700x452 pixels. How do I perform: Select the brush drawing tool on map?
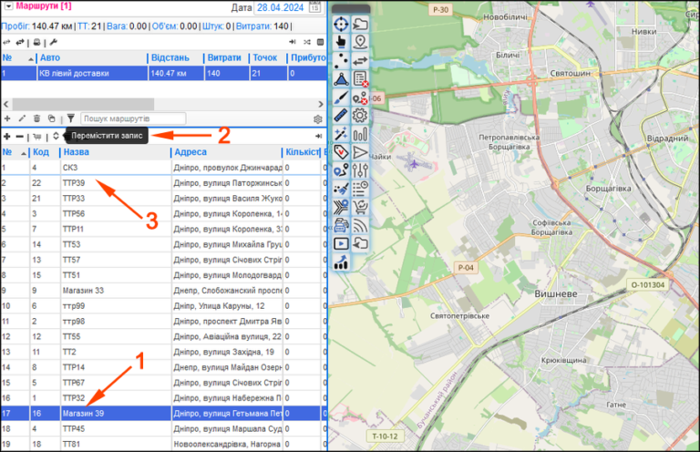pos(341,97)
